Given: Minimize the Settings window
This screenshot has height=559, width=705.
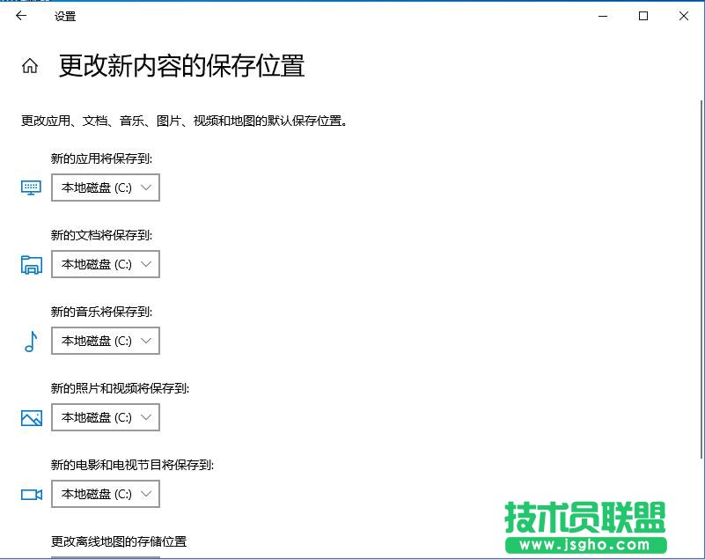Looking at the screenshot, I should click(602, 16).
